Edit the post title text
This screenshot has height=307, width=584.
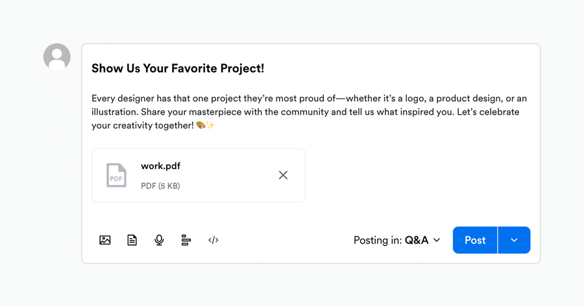pyautogui.click(x=178, y=68)
